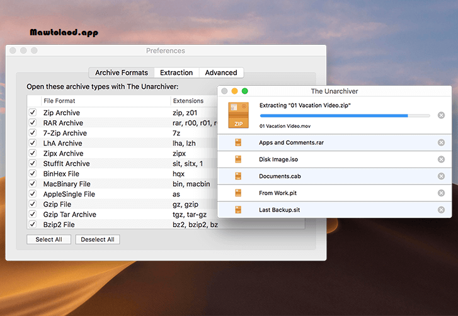Disable the Gzip Tar Archive format
This screenshot has width=458, height=316.
[33, 214]
